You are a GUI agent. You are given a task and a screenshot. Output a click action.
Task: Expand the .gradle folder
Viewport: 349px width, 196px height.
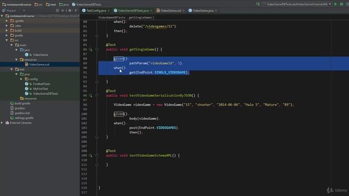7,21
